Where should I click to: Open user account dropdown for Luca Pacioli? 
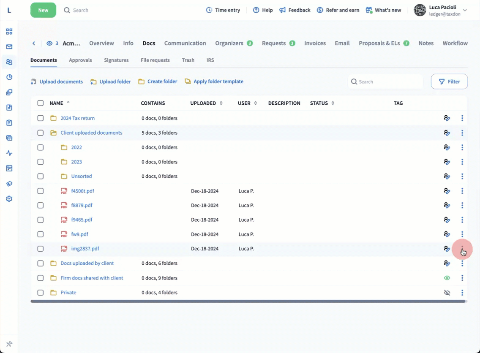tap(465, 10)
